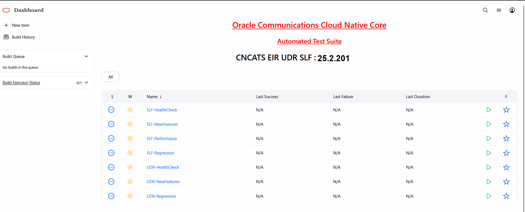Click weather sun icon for UDR-HealthCheck
The width and height of the screenshot is (525, 212).
(x=130, y=167)
